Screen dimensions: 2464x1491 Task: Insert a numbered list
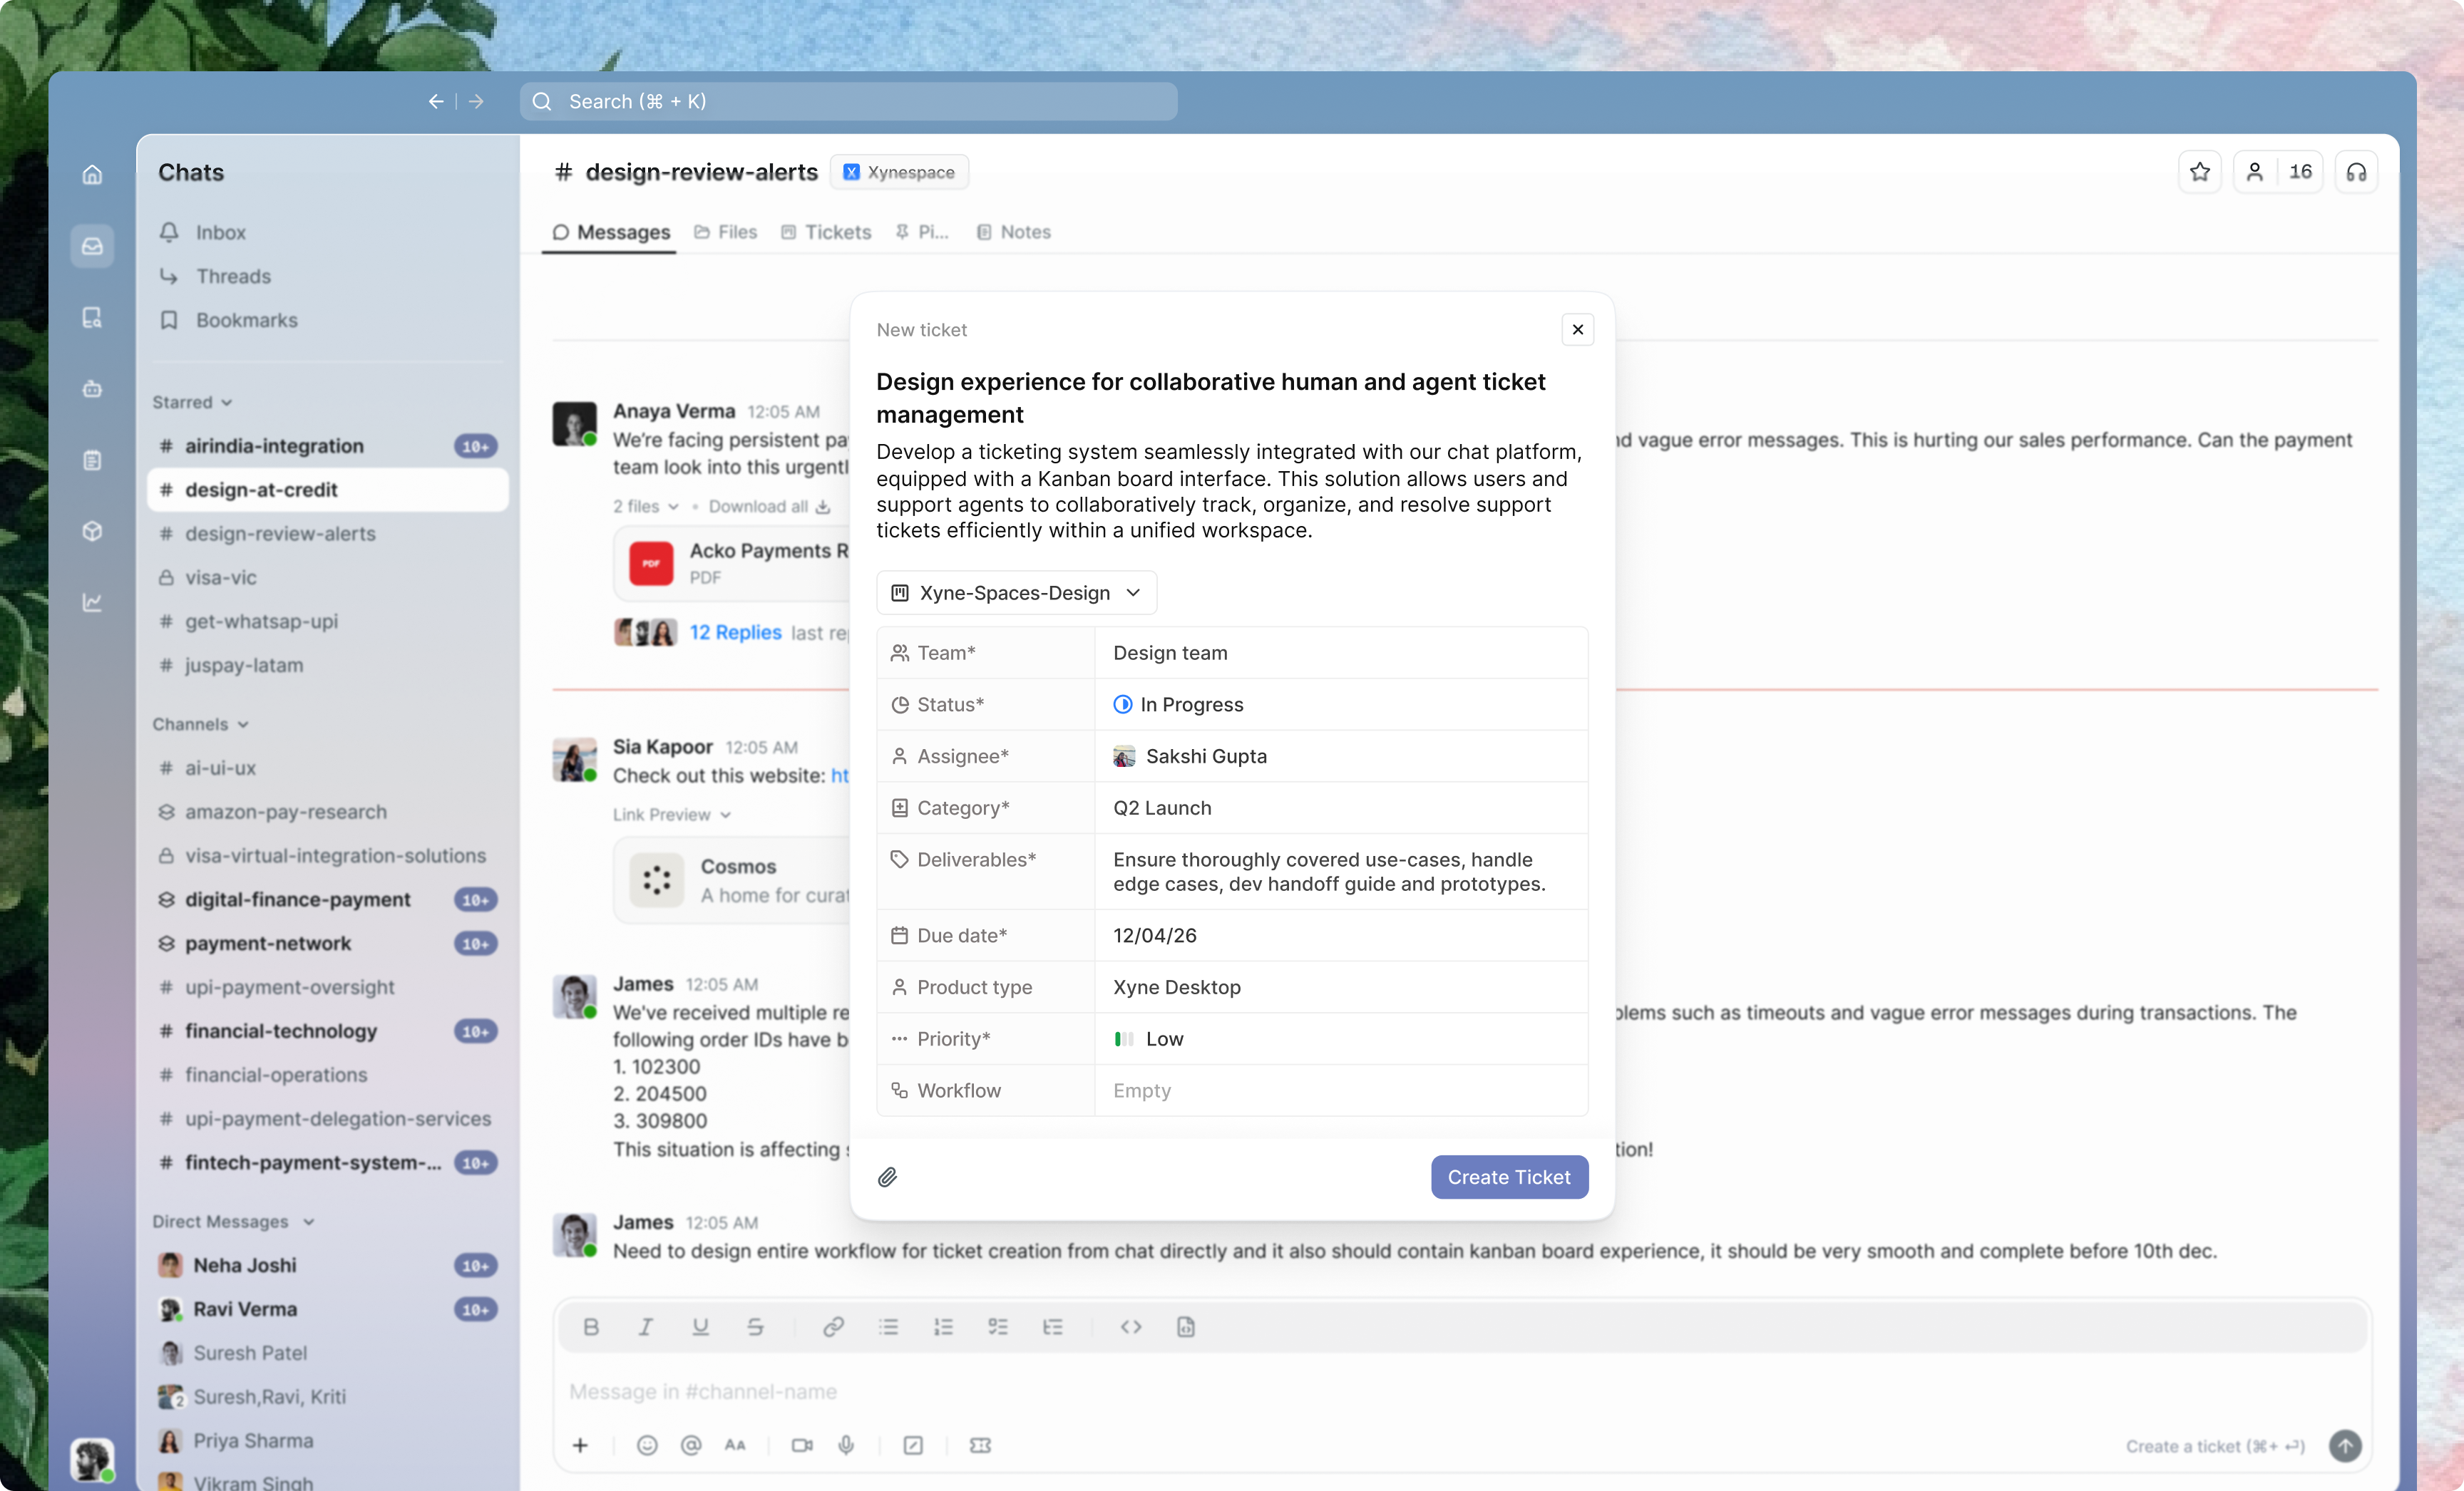[943, 1326]
